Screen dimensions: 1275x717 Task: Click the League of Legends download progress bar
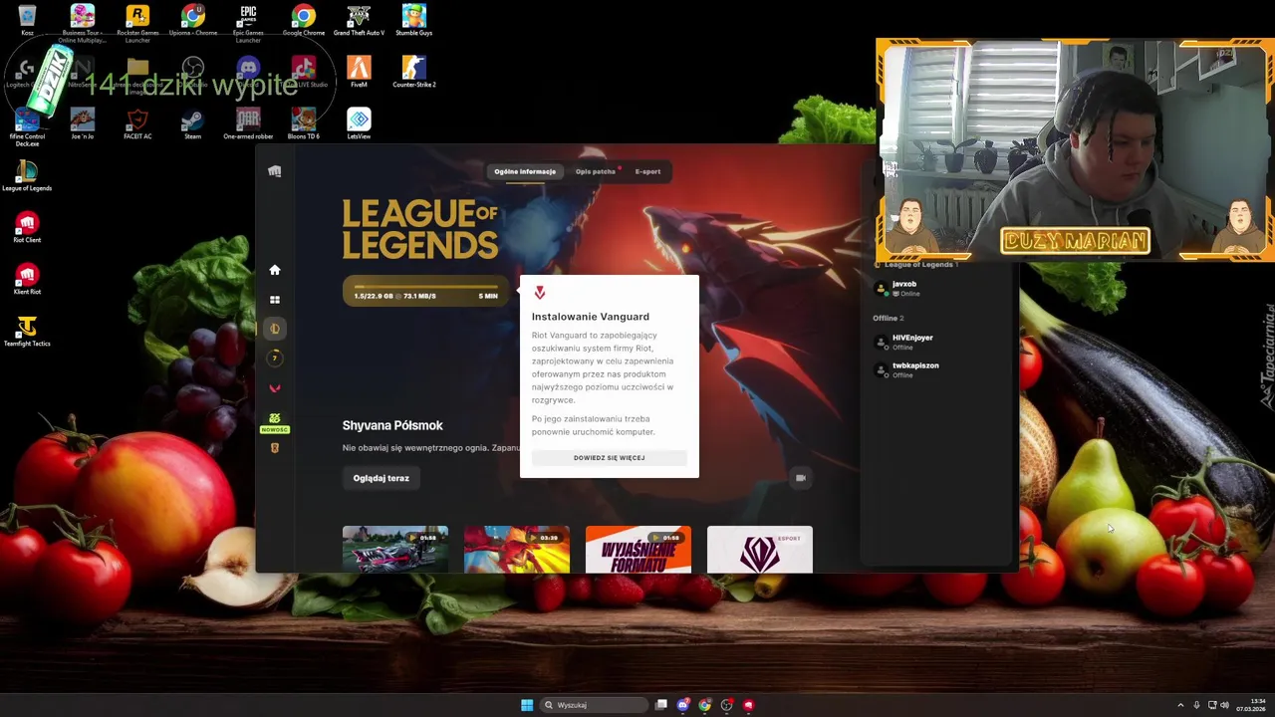425,291
